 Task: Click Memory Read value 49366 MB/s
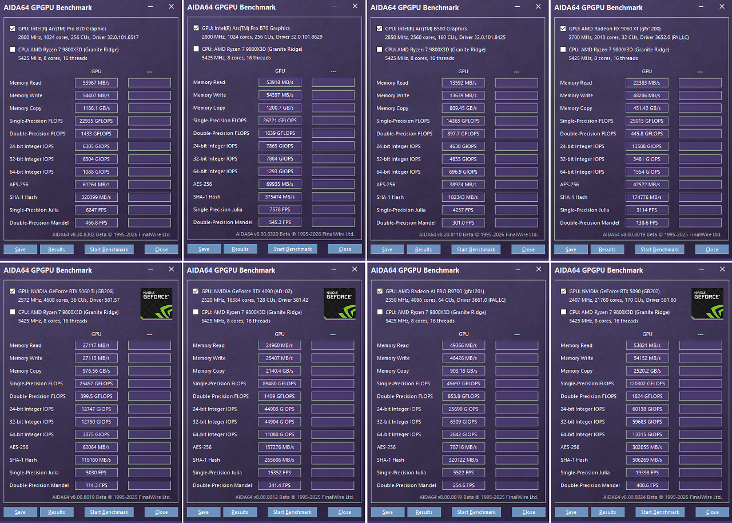[x=464, y=345]
